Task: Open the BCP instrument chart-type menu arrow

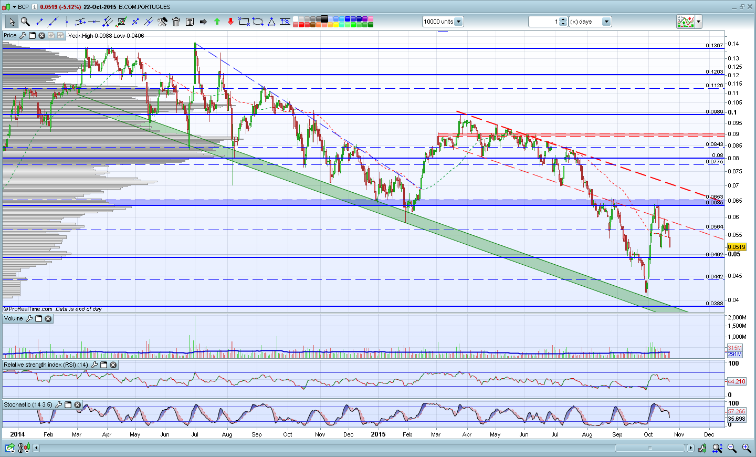Action: point(14,7)
